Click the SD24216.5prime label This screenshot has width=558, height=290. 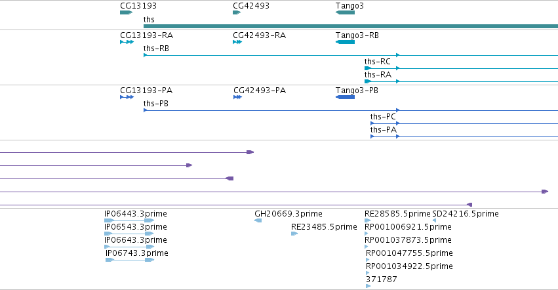466,214
